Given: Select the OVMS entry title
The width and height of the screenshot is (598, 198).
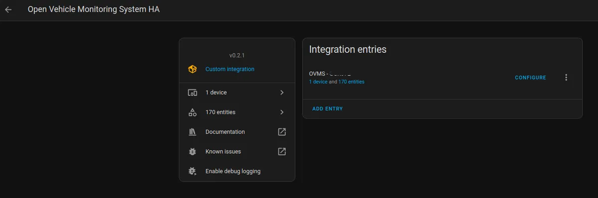Looking at the screenshot, I should (330, 74).
